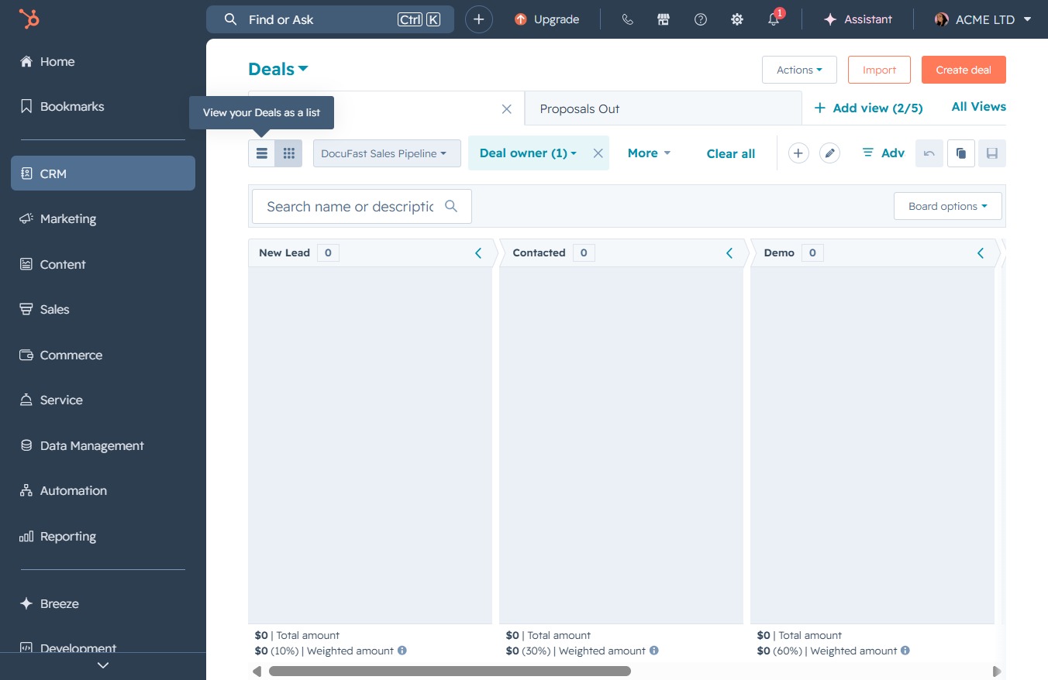Click the pencil edit icon

tap(829, 153)
